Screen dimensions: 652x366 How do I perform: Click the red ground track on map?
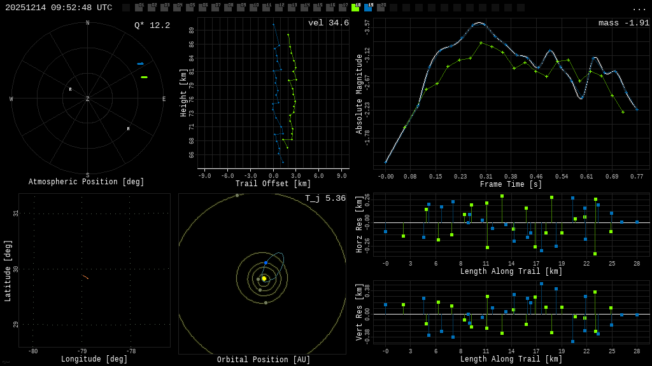(x=85, y=276)
